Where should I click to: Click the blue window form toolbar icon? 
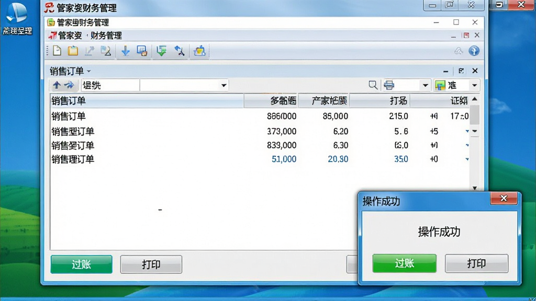click(142, 51)
